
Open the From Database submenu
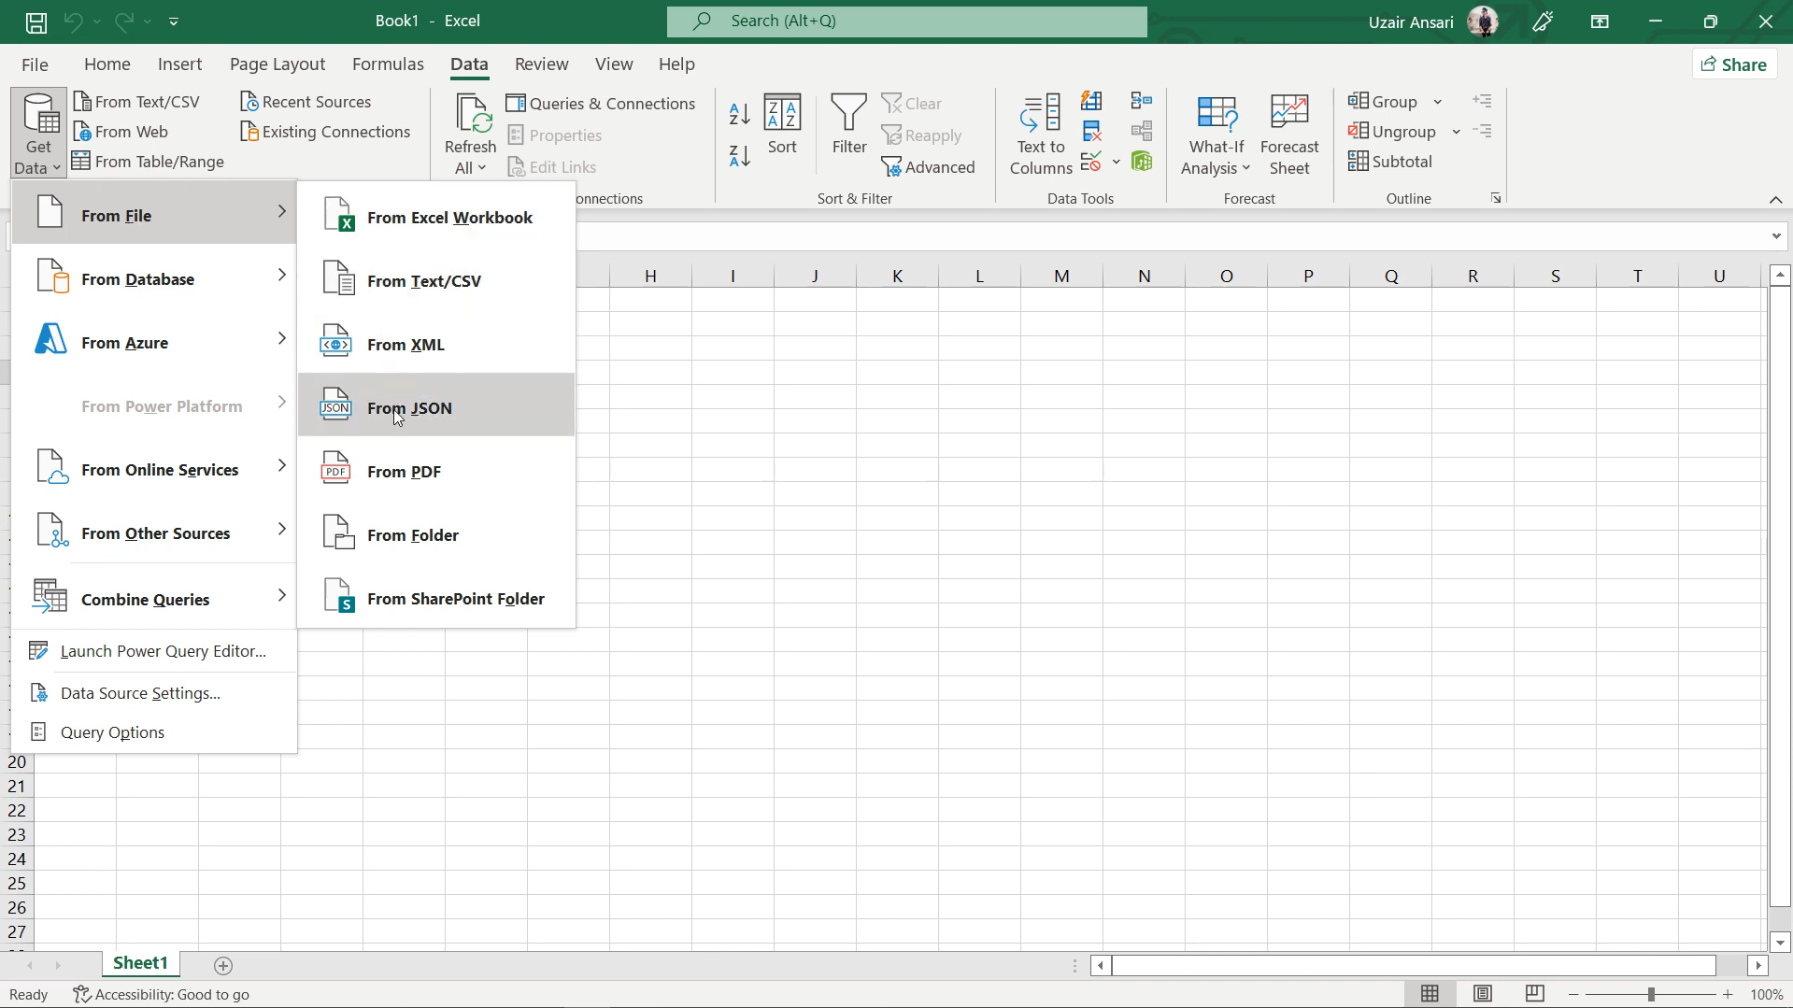tap(154, 279)
